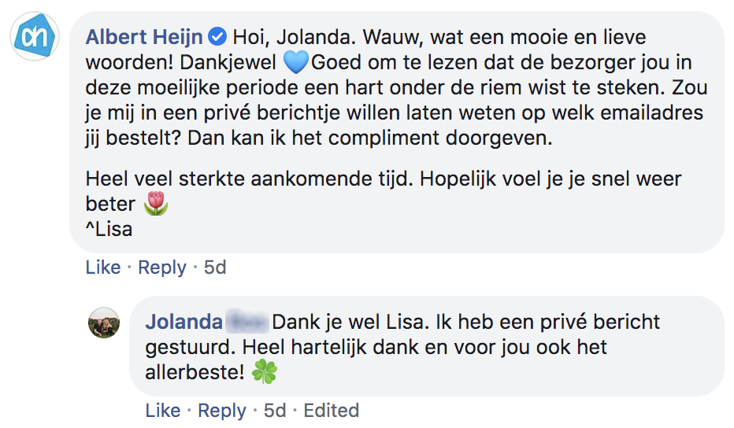The width and height of the screenshot is (734, 428).
Task: Open Jolanda's profile picture
Action: coord(104,323)
